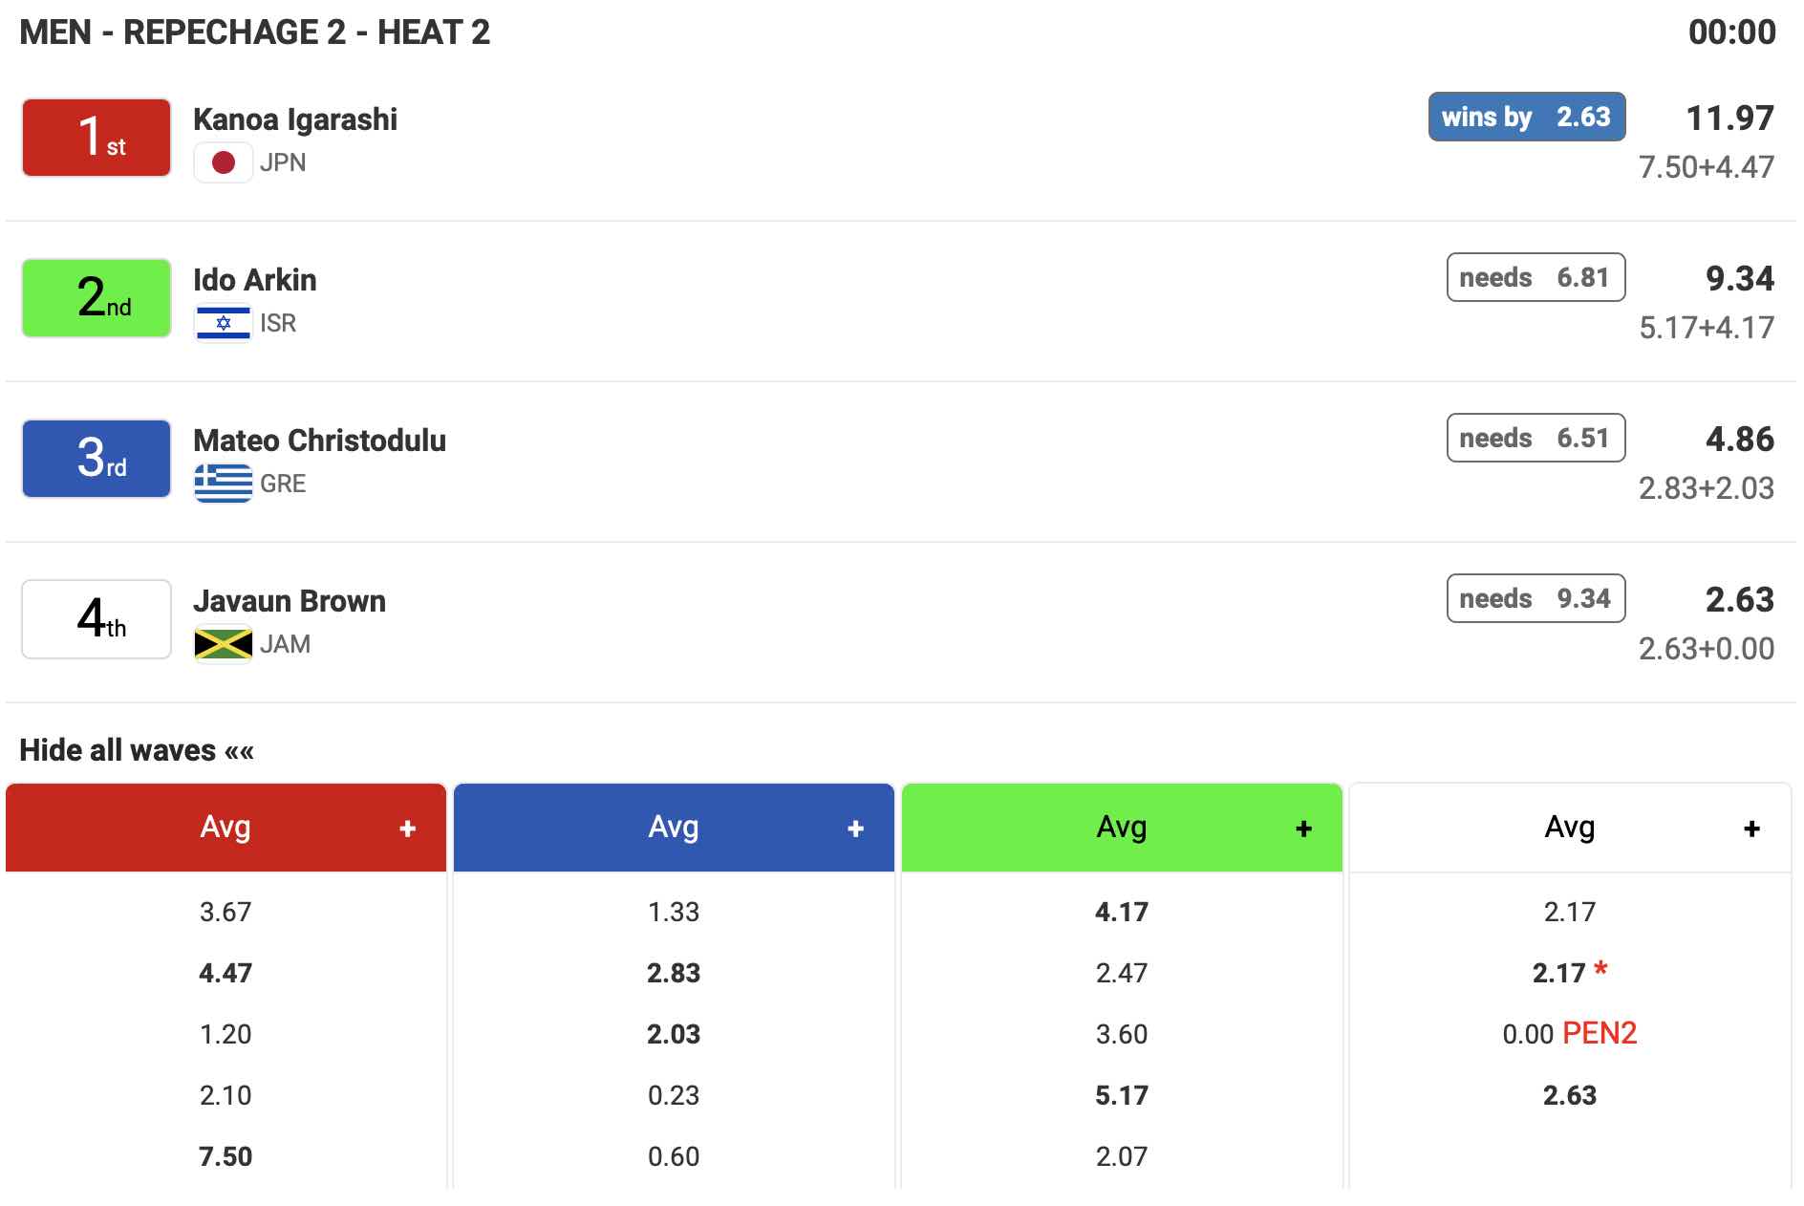Click the red 1st place badge
Viewport: 1804px width, 1206px height.
[x=97, y=138]
